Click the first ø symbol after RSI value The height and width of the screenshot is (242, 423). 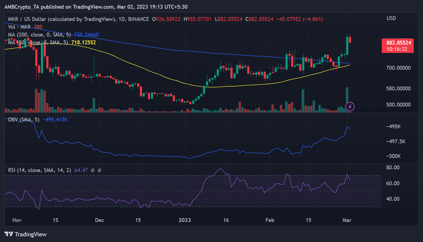[93, 170]
